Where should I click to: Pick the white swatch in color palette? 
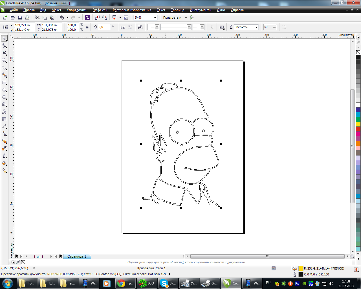[x=358, y=105]
